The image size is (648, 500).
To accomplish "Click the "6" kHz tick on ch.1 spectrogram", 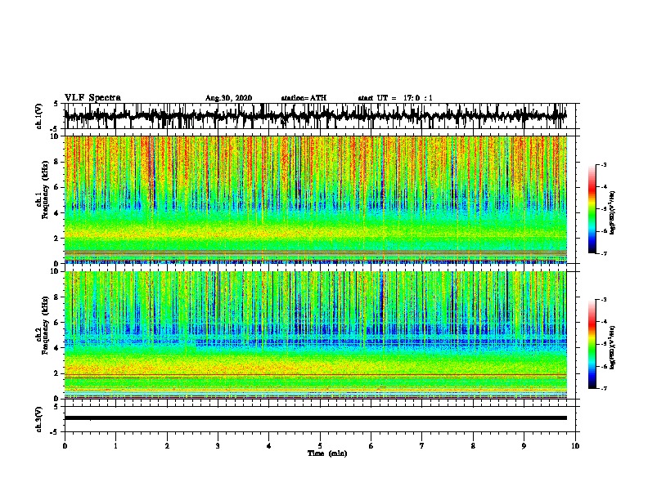I will 57,187.
